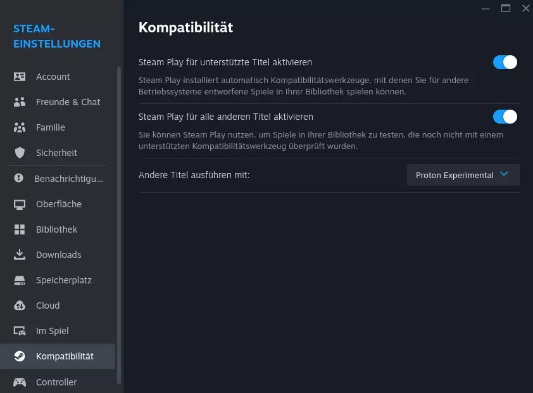Select the Kompatibilität sidebar entry

pyautogui.click(x=57, y=356)
